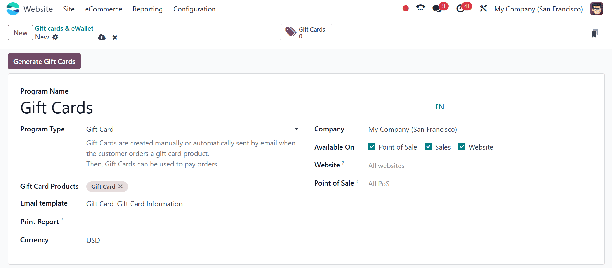Open the user avatar menu
The height and width of the screenshot is (268, 612).
tap(596, 9)
